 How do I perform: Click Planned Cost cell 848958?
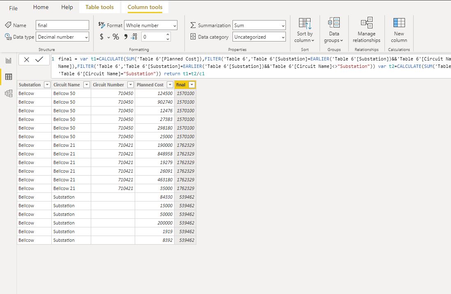[x=155, y=154]
